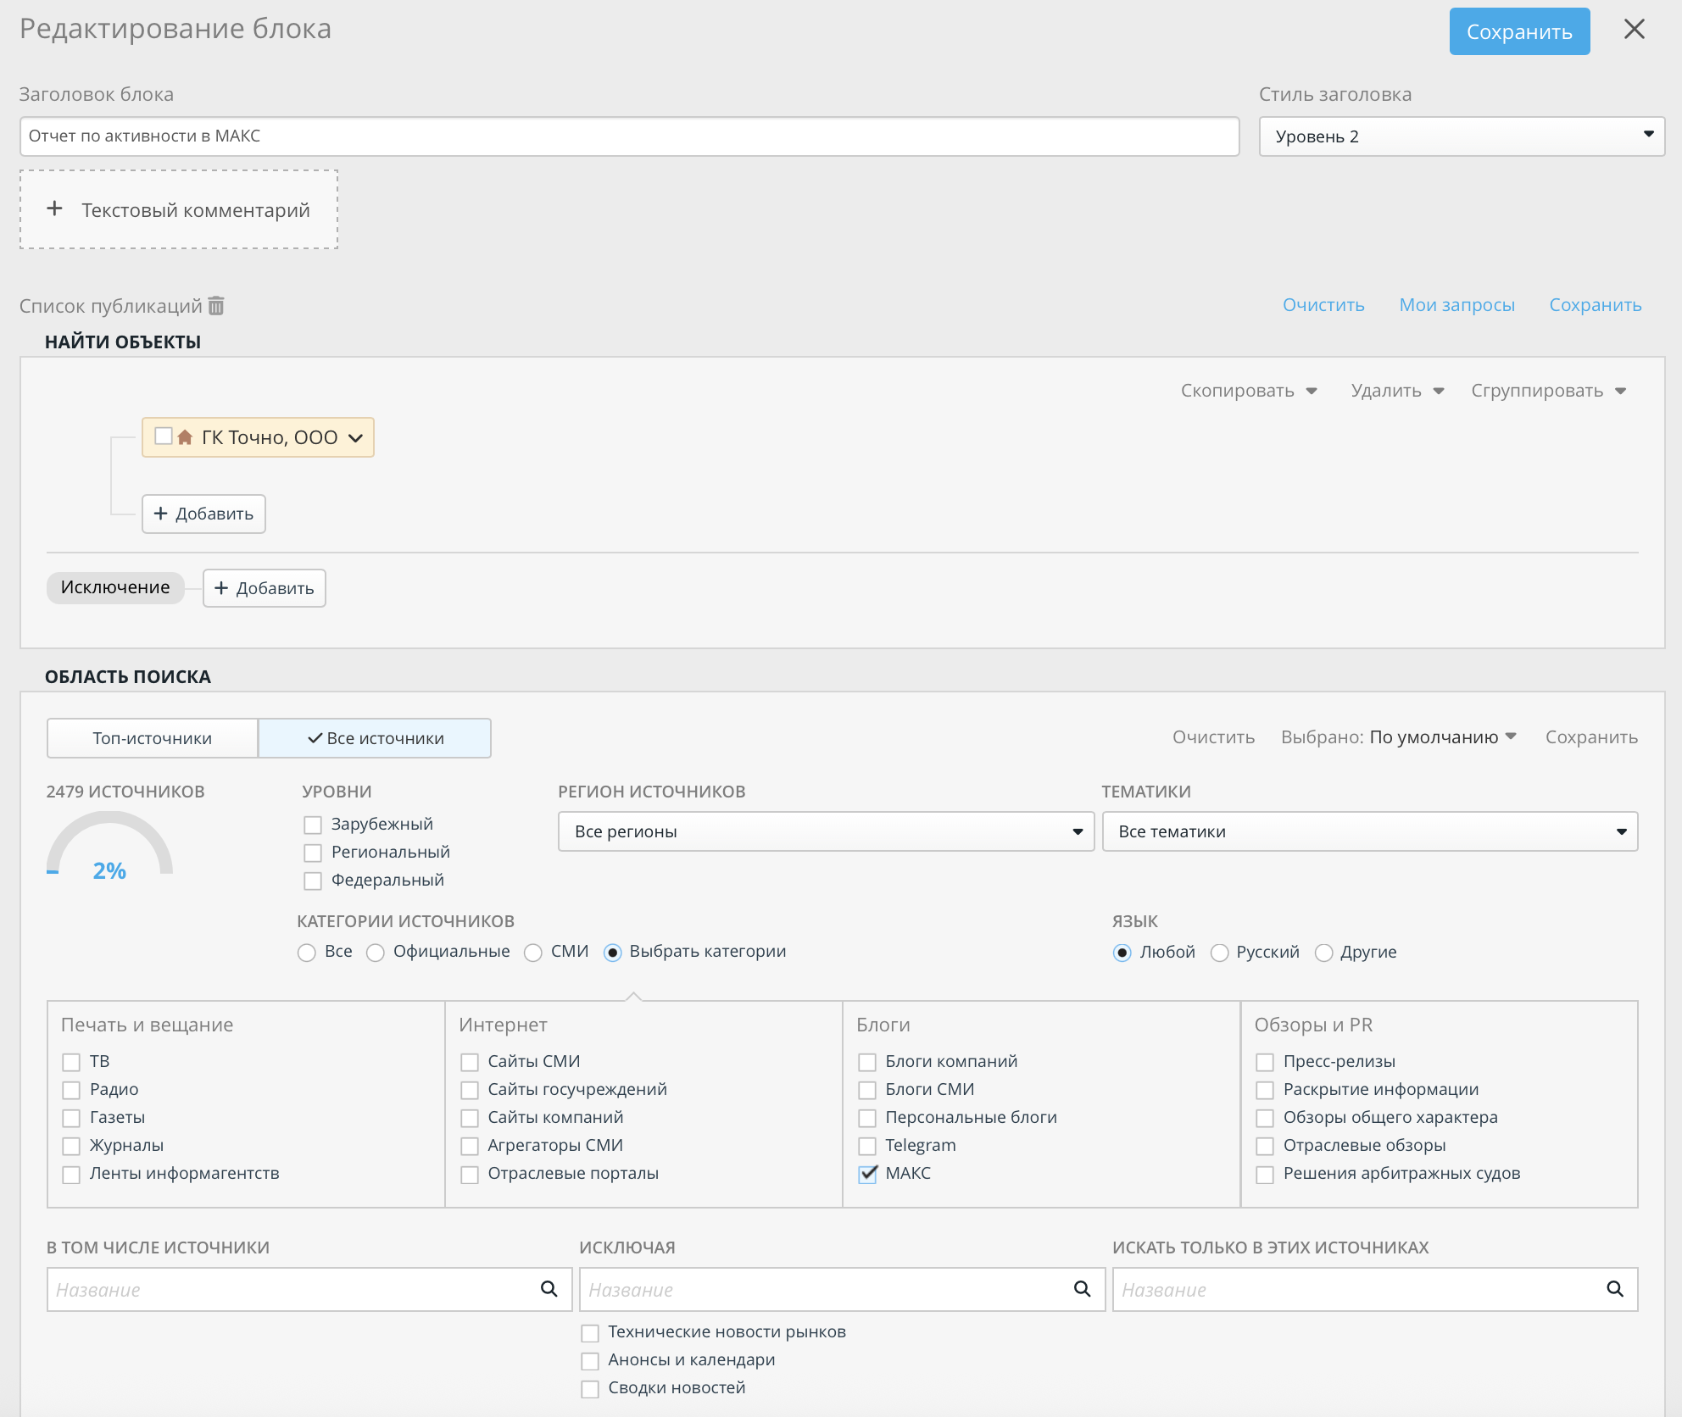
Task: Check Газеты category
Action: pos(71,1118)
